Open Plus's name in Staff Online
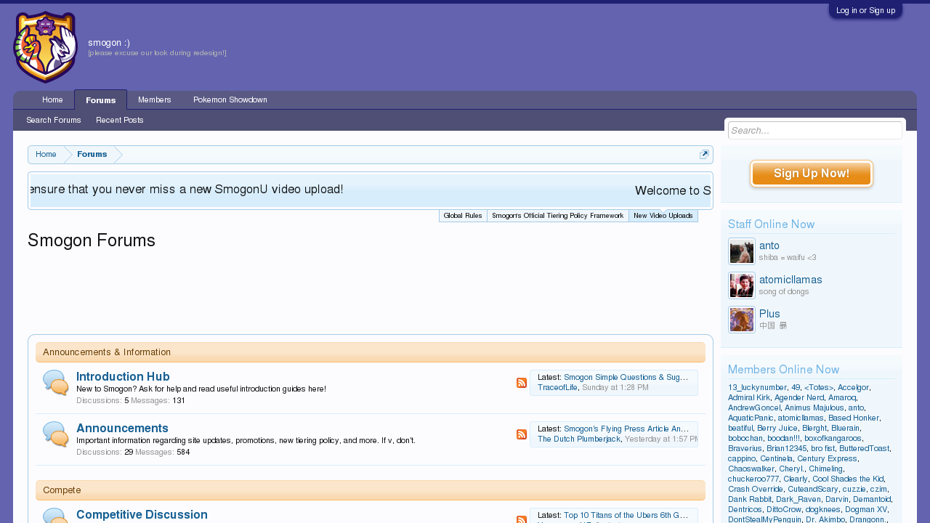Screen dimensions: 930x523 (769, 314)
